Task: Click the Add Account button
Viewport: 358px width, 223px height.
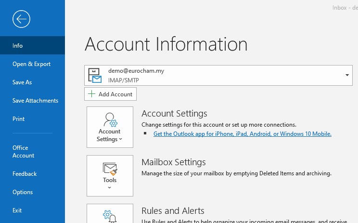Action: (110, 94)
